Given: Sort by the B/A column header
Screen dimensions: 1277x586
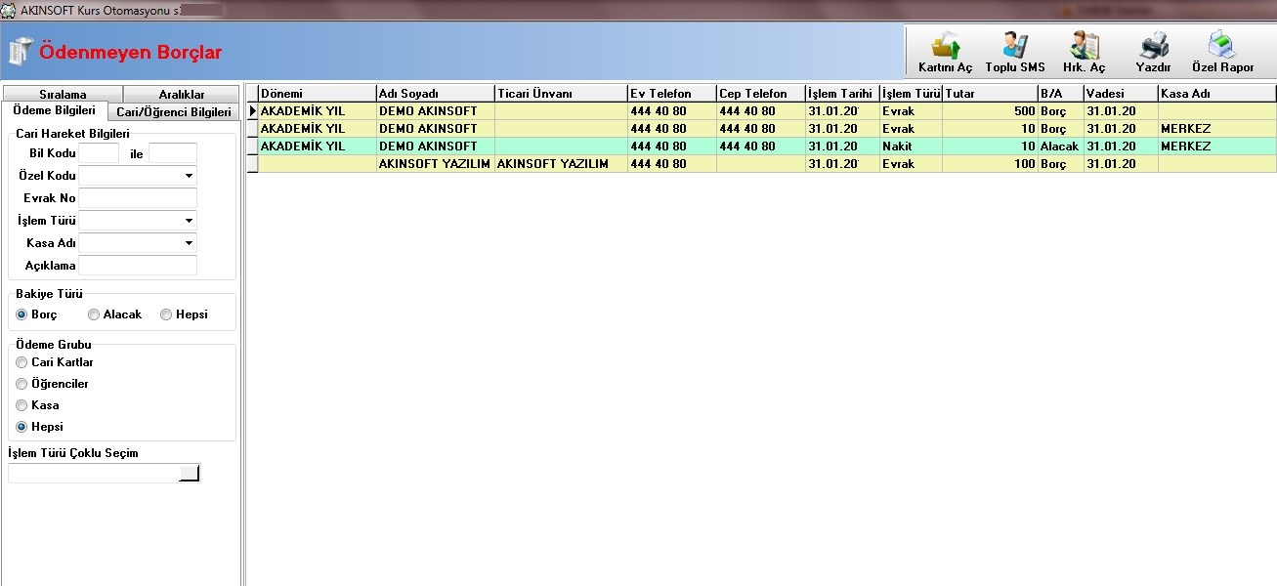Looking at the screenshot, I should pos(1059,94).
